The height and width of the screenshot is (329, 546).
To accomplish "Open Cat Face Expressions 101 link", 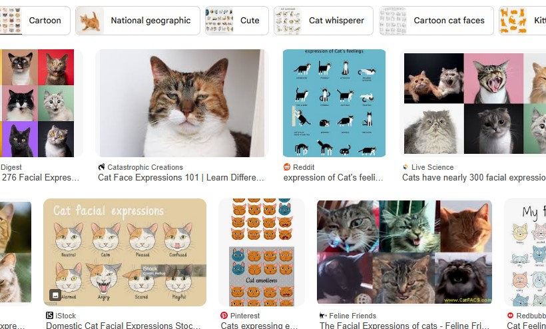I will click(180, 178).
